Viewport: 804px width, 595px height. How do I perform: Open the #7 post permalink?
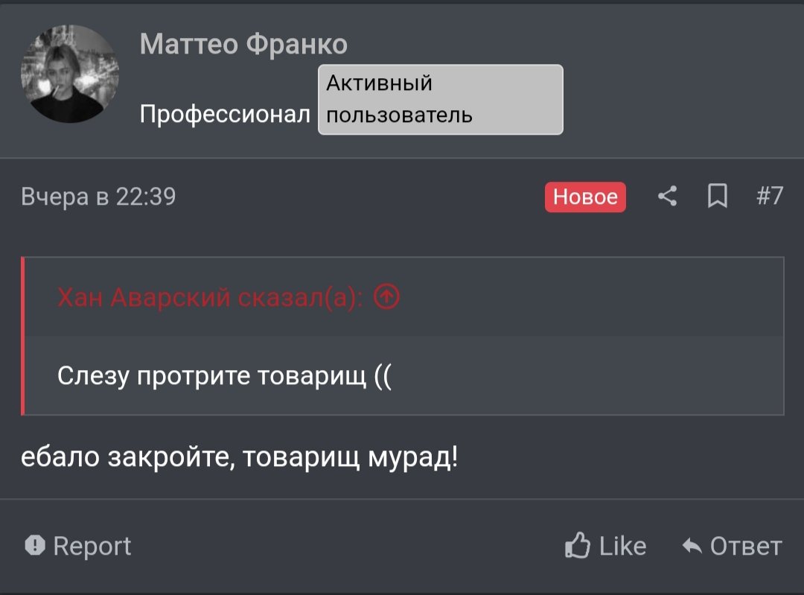(x=770, y=196)
